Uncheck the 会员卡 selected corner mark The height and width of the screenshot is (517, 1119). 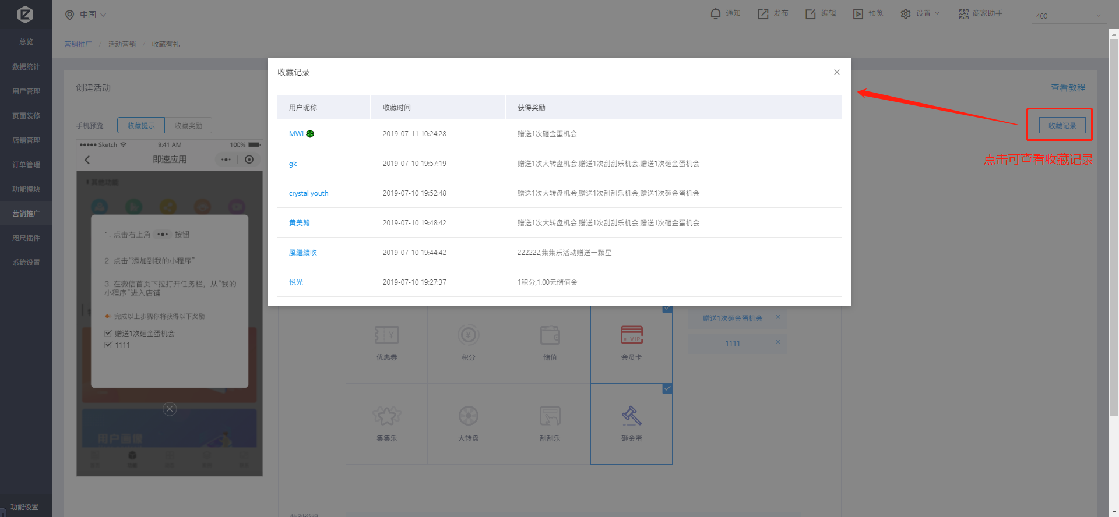coord(667,309)
